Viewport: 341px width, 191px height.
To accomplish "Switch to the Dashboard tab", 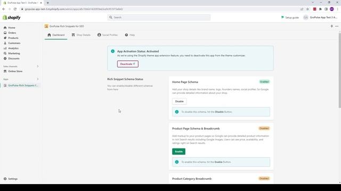I will click(56, 35).
